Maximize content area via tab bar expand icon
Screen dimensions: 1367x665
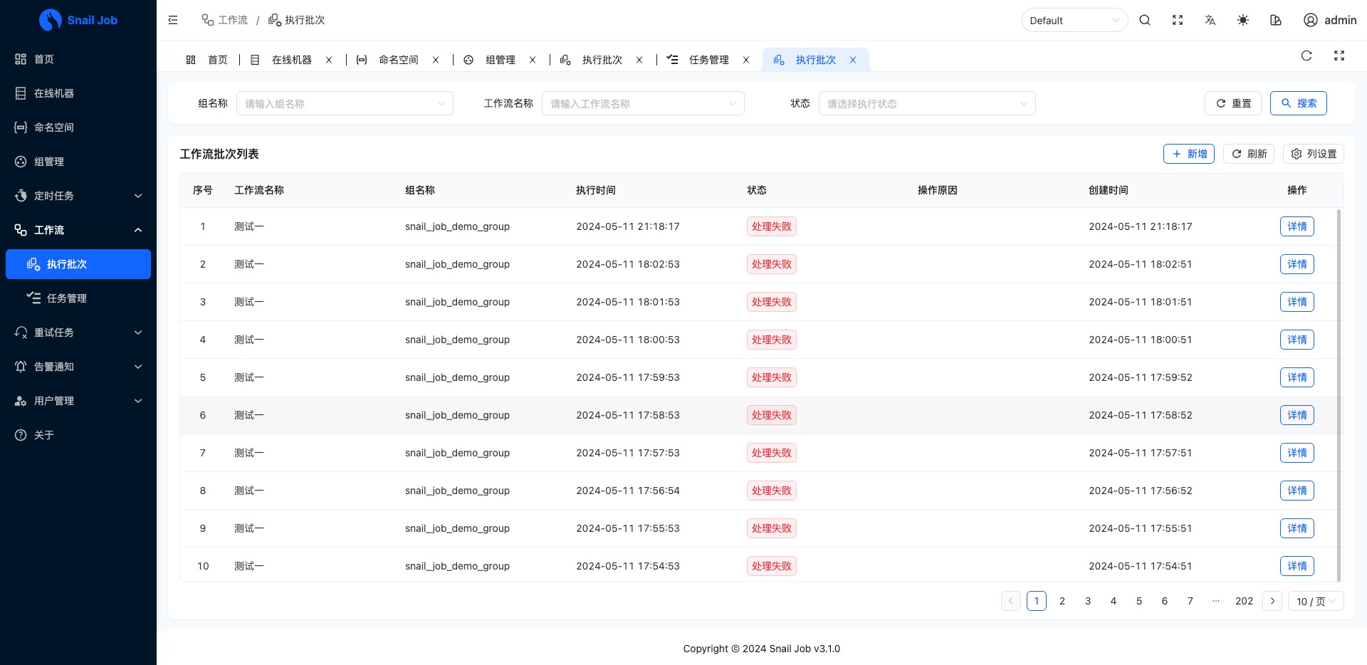pos(1339,56)
